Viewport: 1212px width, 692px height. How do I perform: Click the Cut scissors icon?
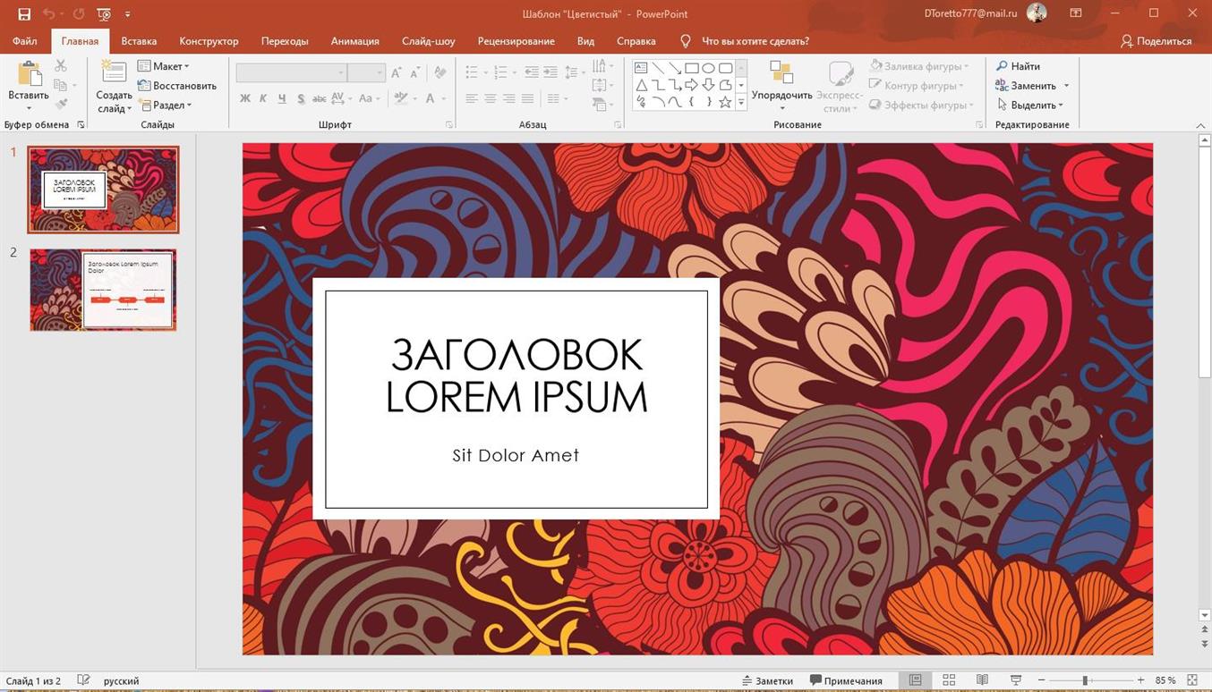point(61,66)
